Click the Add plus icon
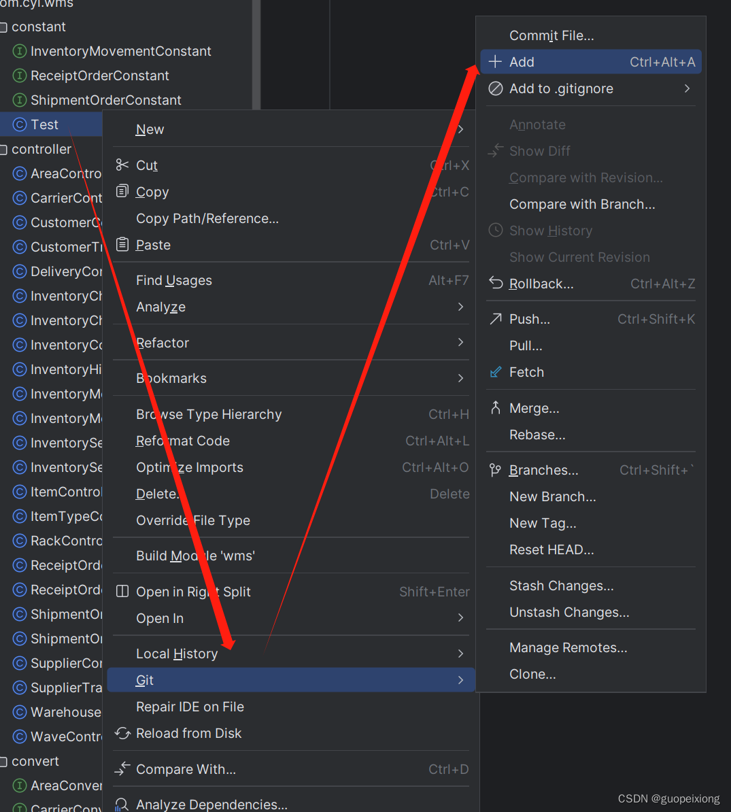The height and width of the screenshot is (812, 731). tap(494, 61)
